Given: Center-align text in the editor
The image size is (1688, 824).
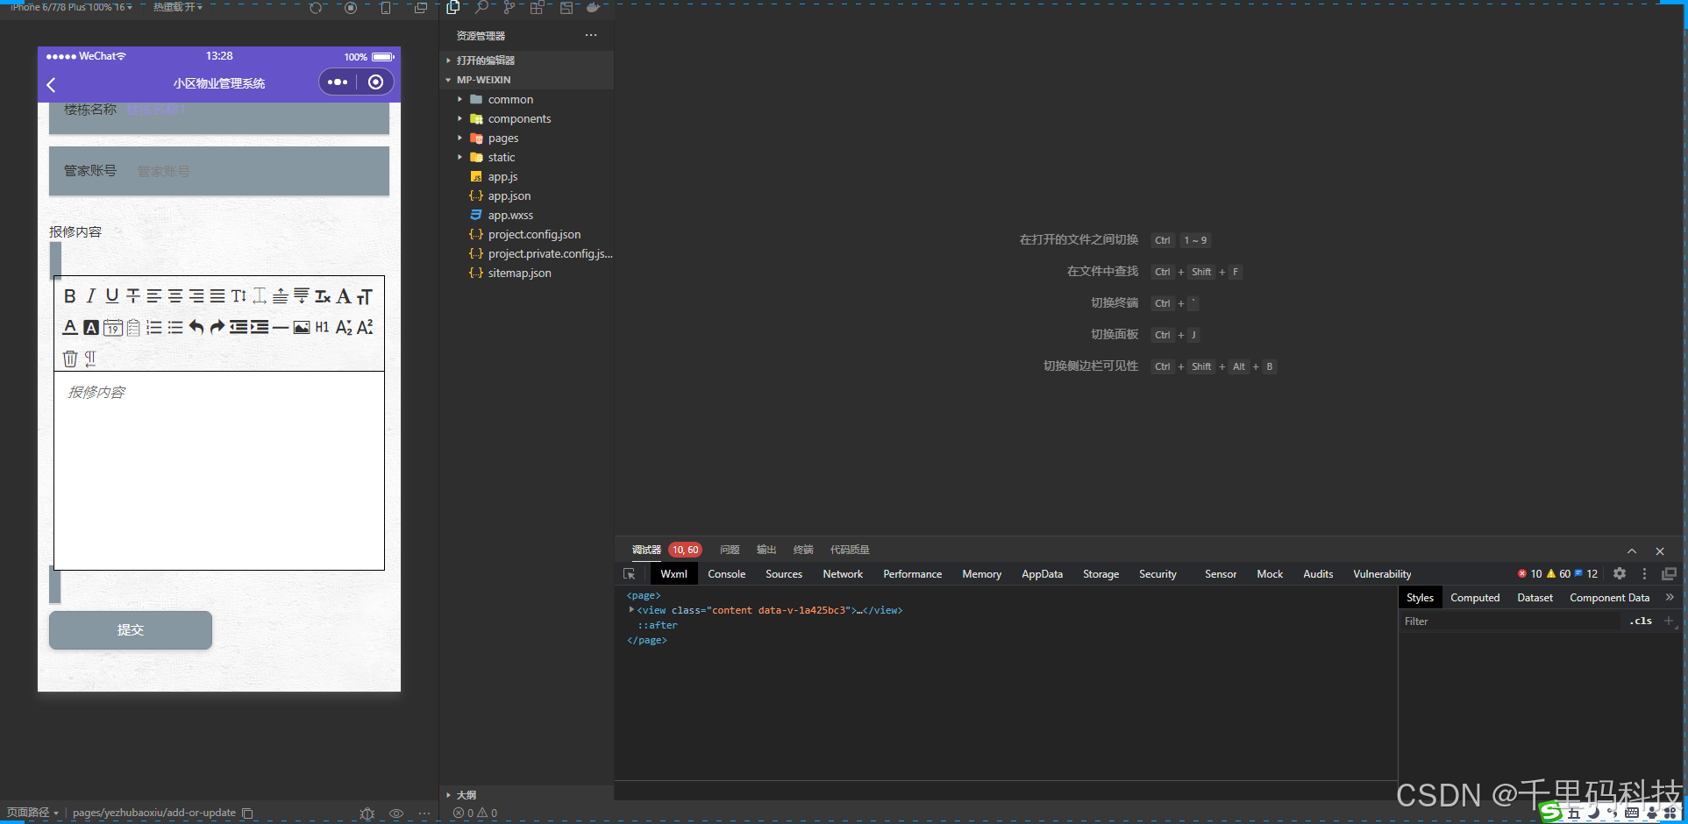Looking at the screenshot, I should tap(175, 296).
